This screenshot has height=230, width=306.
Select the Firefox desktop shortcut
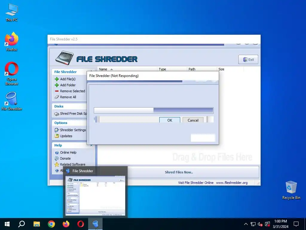[x=12, y=42]
